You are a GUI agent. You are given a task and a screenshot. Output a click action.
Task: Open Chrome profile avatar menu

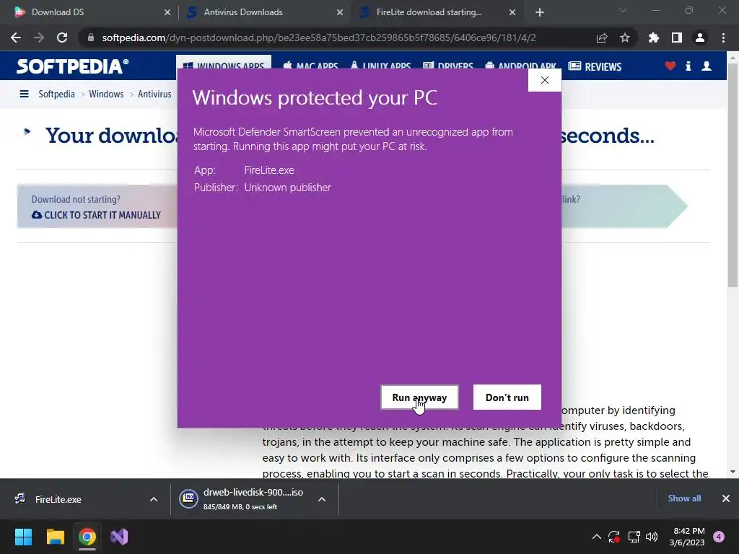[x=700, y=38]
